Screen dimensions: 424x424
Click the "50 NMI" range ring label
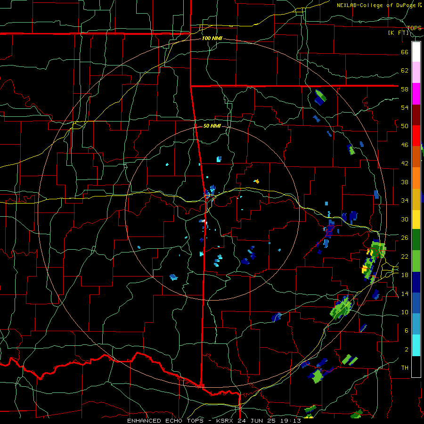(x=212, y=126)
